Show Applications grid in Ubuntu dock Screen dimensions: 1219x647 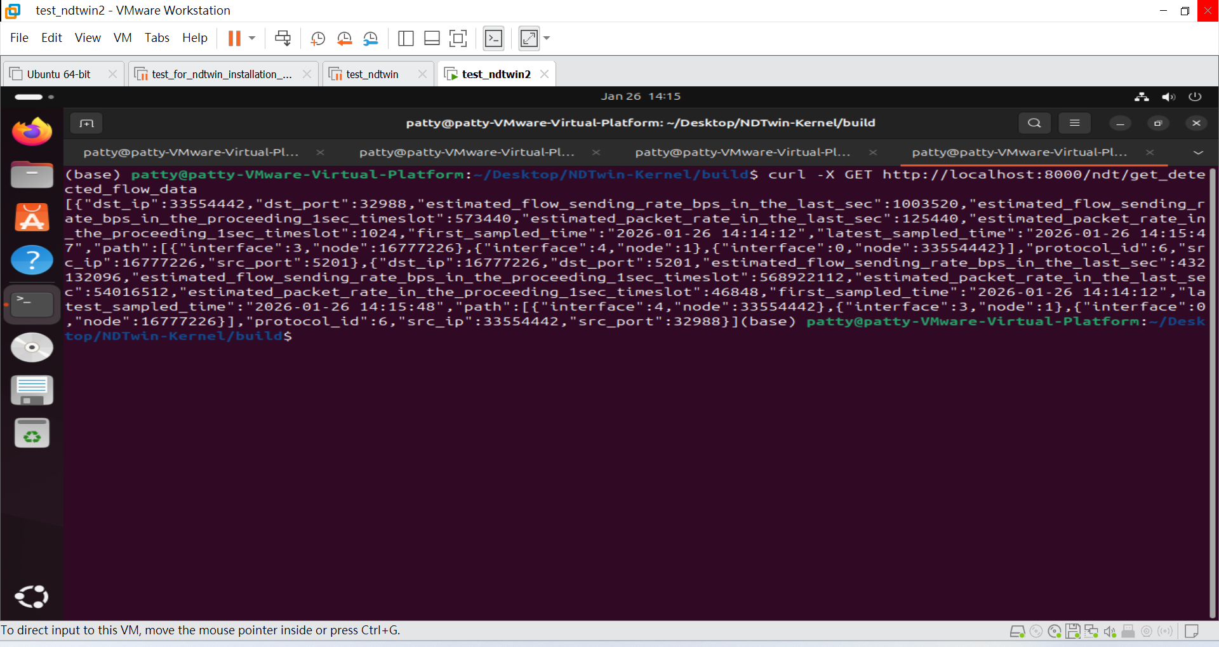click(x=32, y=596)
